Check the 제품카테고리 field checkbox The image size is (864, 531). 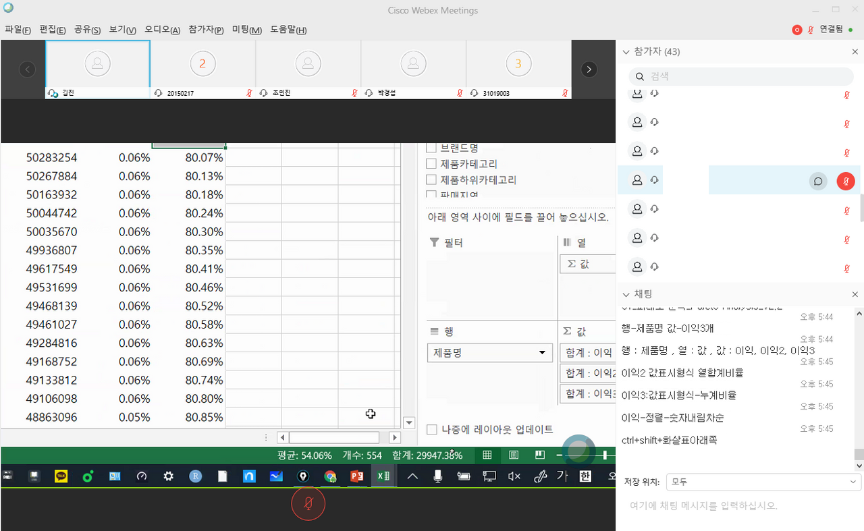click(x=432, y=163)
